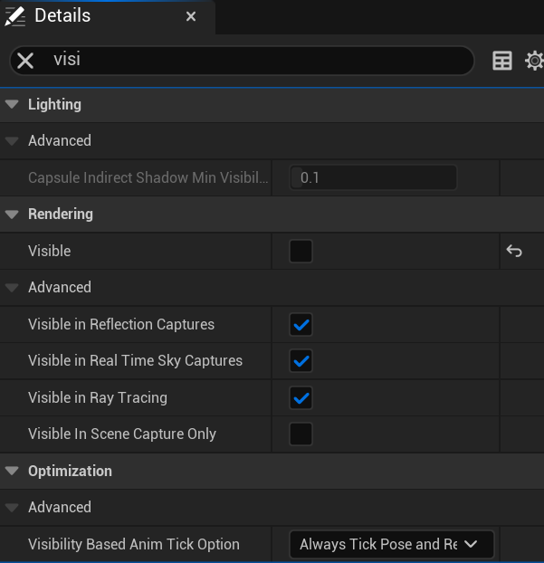Uncheck Visible in Ray Tracing
This screenshot has height=563, width=544.
coord(301,397)
